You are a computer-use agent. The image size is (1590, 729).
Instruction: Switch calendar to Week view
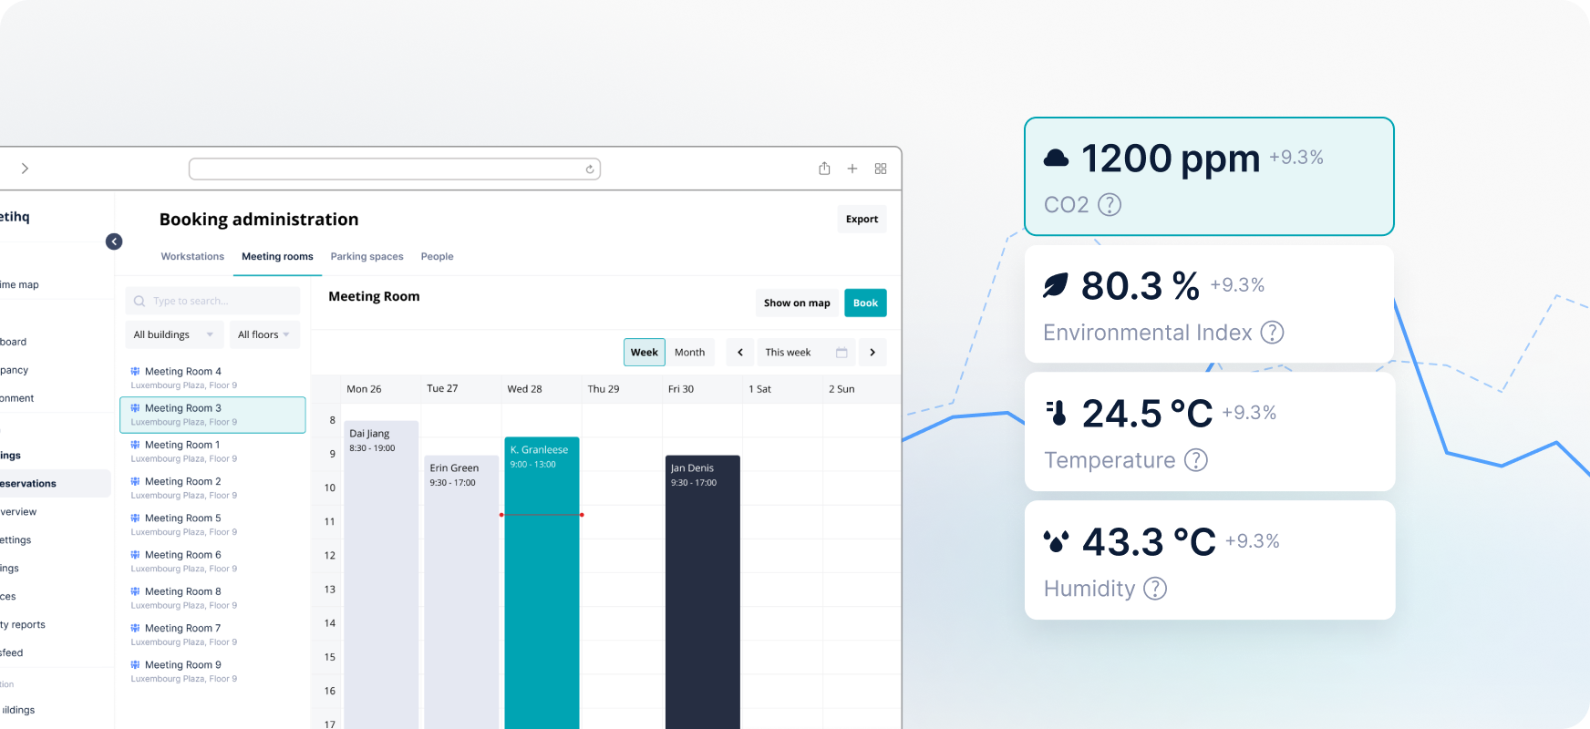[x=644, y=353]
